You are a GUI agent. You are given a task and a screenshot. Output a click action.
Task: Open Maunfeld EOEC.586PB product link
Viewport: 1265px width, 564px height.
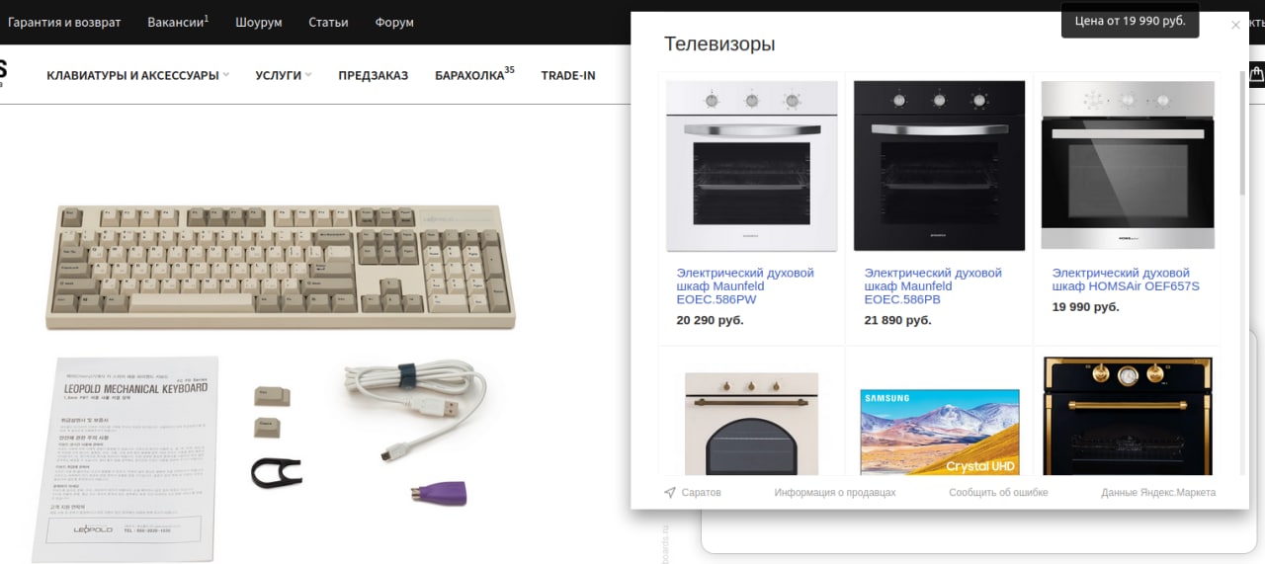[x=933, y=285]
